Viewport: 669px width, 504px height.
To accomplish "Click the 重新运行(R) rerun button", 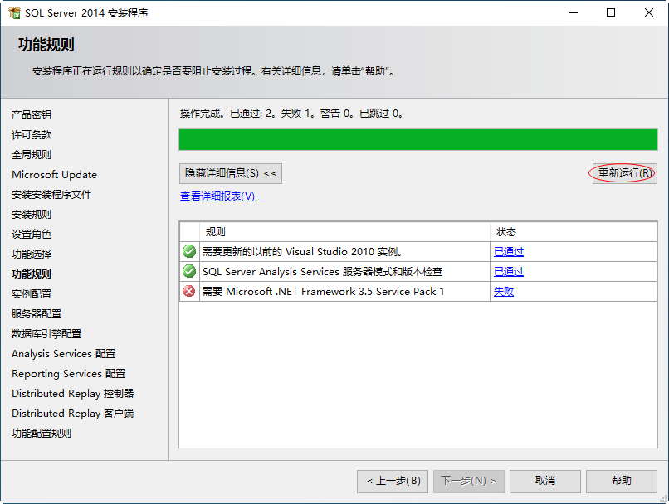I will (x=625, y=173).
